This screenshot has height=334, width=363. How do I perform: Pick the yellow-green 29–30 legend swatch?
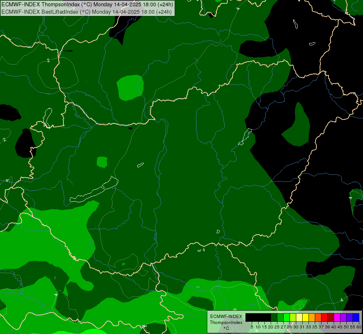pos(293,317)
